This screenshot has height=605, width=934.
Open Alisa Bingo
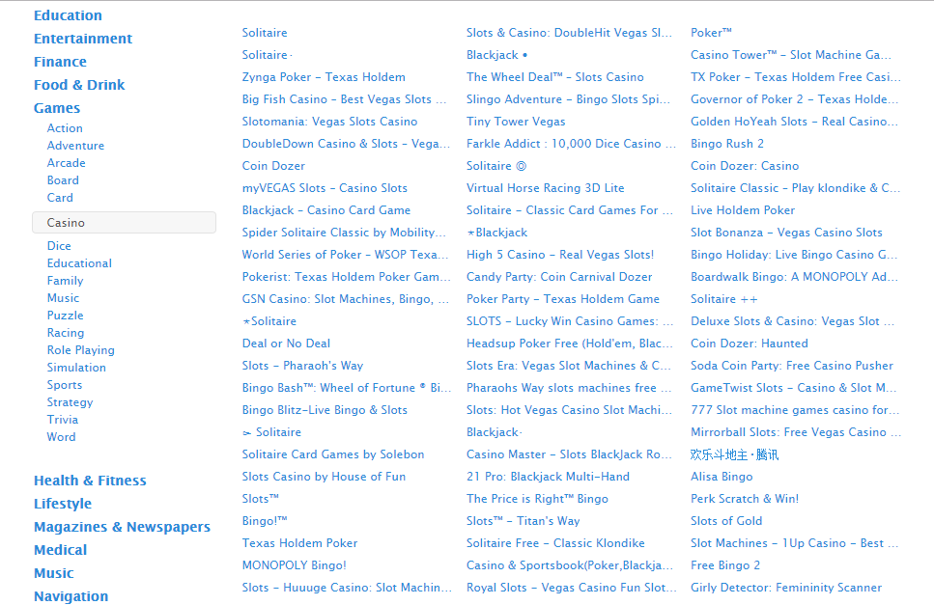pos(722,477)
